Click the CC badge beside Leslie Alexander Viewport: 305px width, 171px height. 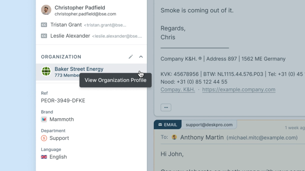(44, 36)
